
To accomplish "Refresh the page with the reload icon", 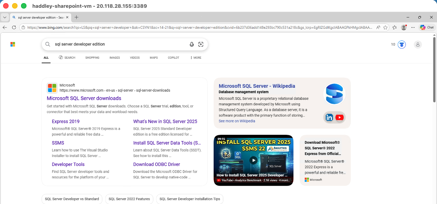I will pos(14,27).
